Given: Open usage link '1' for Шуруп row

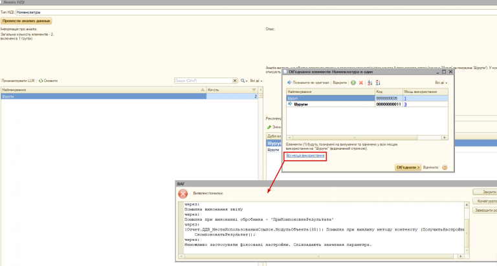Looking at the screenshot, I should coord(405,98).
